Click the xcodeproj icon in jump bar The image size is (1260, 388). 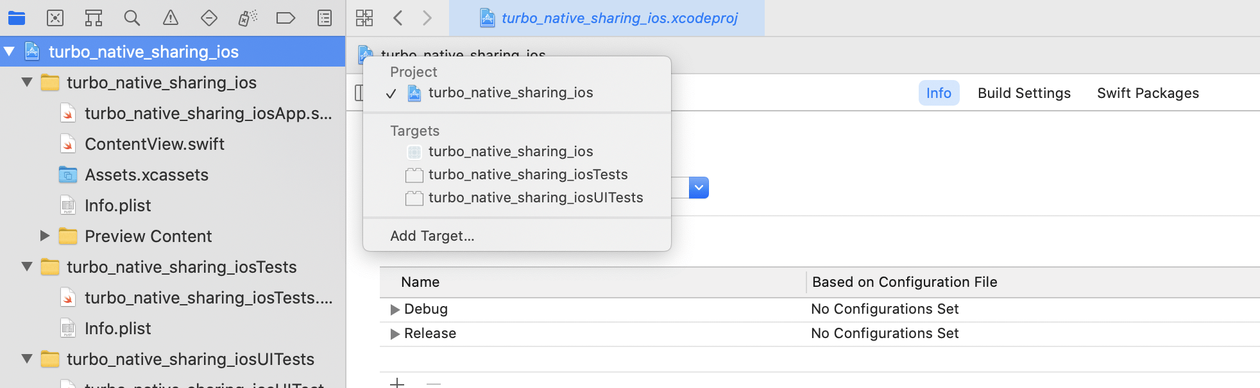click(366, 54)
